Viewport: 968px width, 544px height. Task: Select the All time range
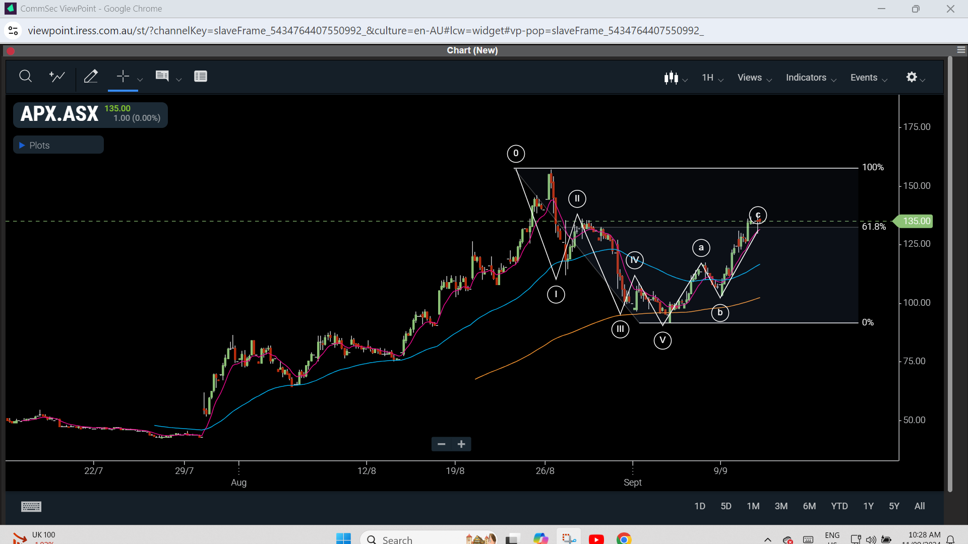(x=920, y=506)
